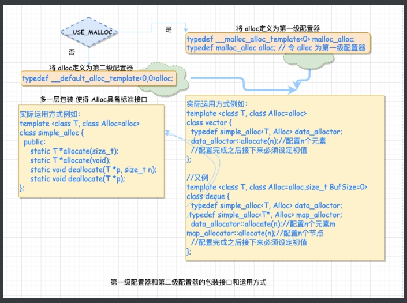Click the 将 alloc定义为第一级配置器 heading

pyautogui.click(x=278, y=28)
